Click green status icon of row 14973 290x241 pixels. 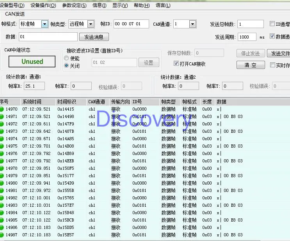pyautogui.click(x=2, y=131)
